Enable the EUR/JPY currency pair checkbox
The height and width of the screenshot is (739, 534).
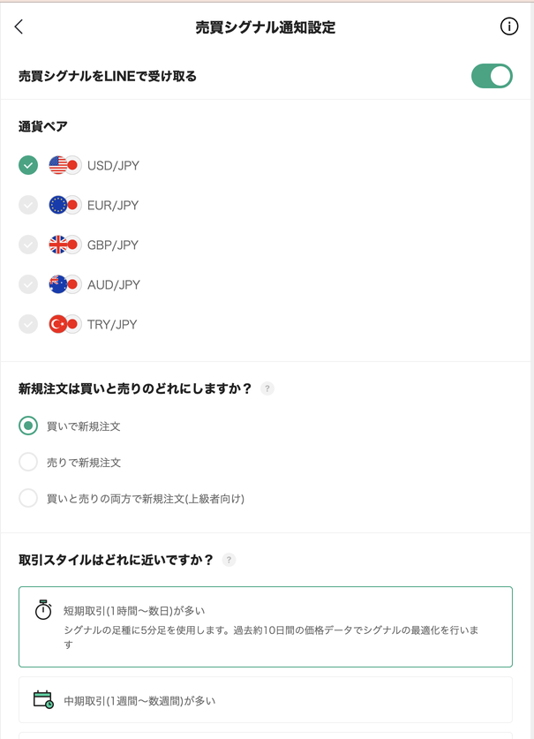click(27, 205)
